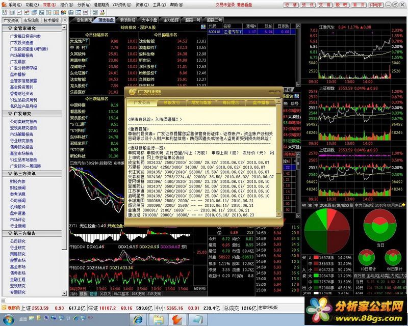Open the 报价 menu
The image size is (408, 326).
point(67,5)
